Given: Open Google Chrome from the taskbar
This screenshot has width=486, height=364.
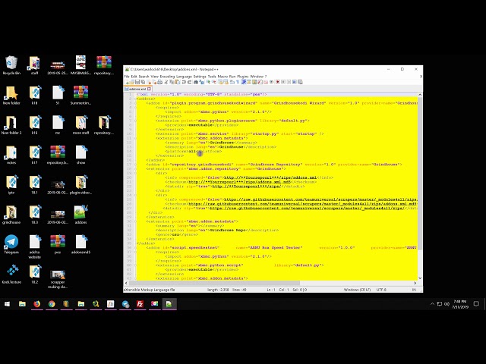Looking at the screenshot, I should [52, 304].
